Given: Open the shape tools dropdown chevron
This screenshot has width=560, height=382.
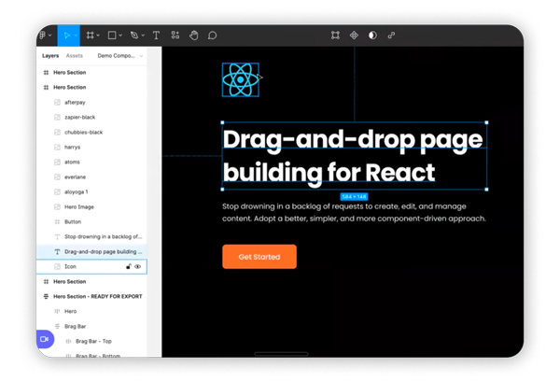Looking at the screenshot, I should point(120,35).
